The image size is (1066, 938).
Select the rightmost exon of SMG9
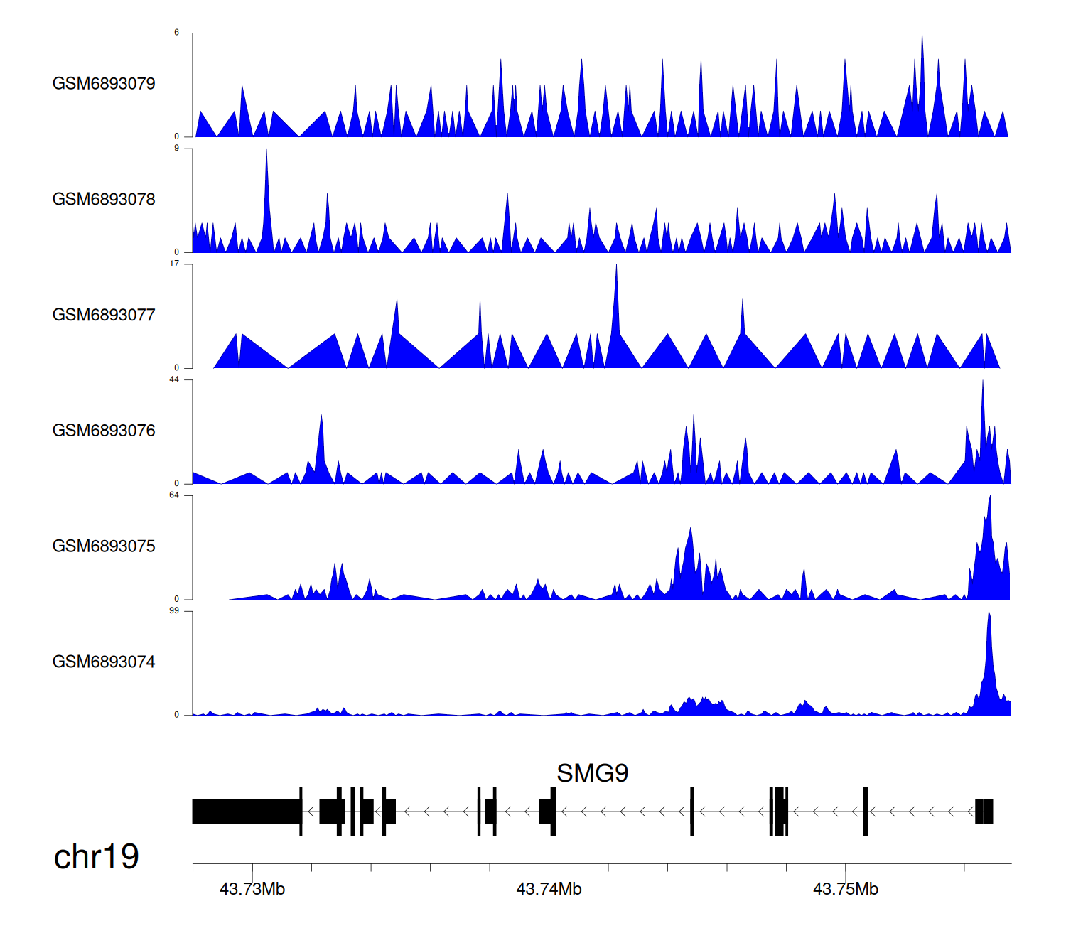[984, 812]
